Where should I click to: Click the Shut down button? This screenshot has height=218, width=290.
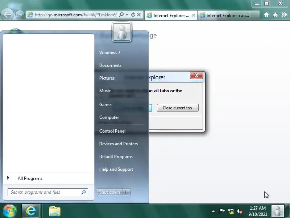tap(109, 192)
